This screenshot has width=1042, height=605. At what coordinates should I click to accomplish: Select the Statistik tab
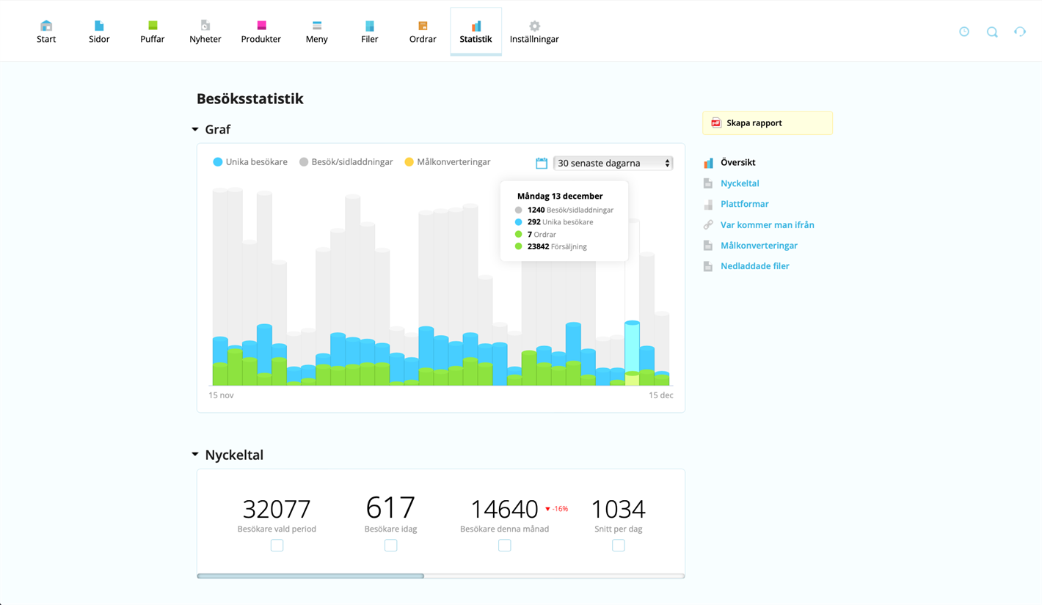click(x=476, y=32)
